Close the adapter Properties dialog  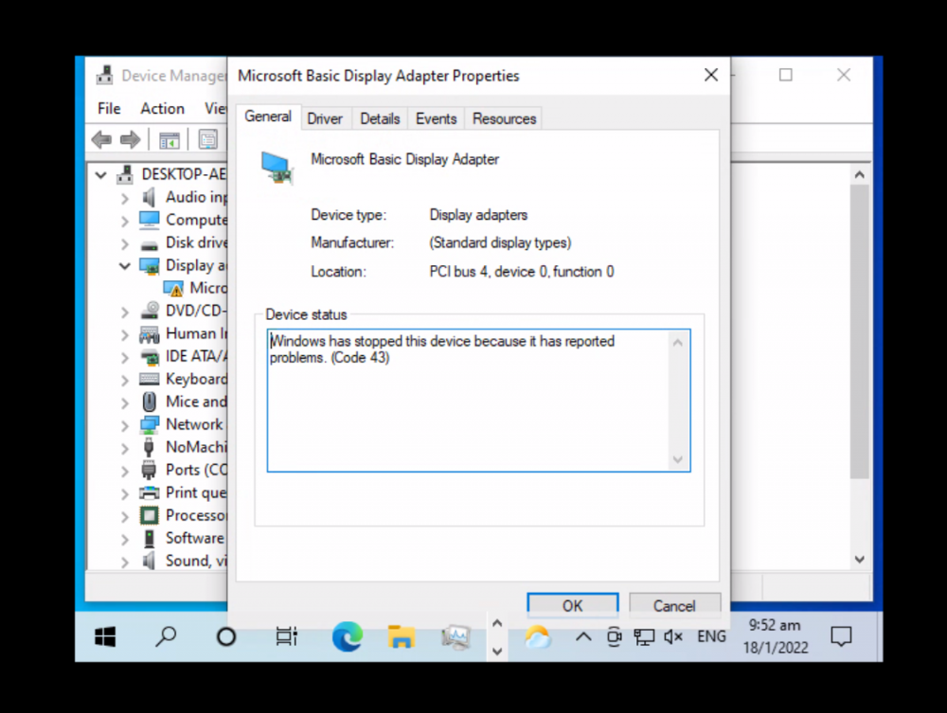click(711, 75)
